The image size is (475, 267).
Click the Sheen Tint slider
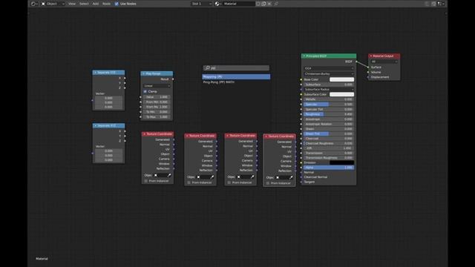click(x=329, y=133)
